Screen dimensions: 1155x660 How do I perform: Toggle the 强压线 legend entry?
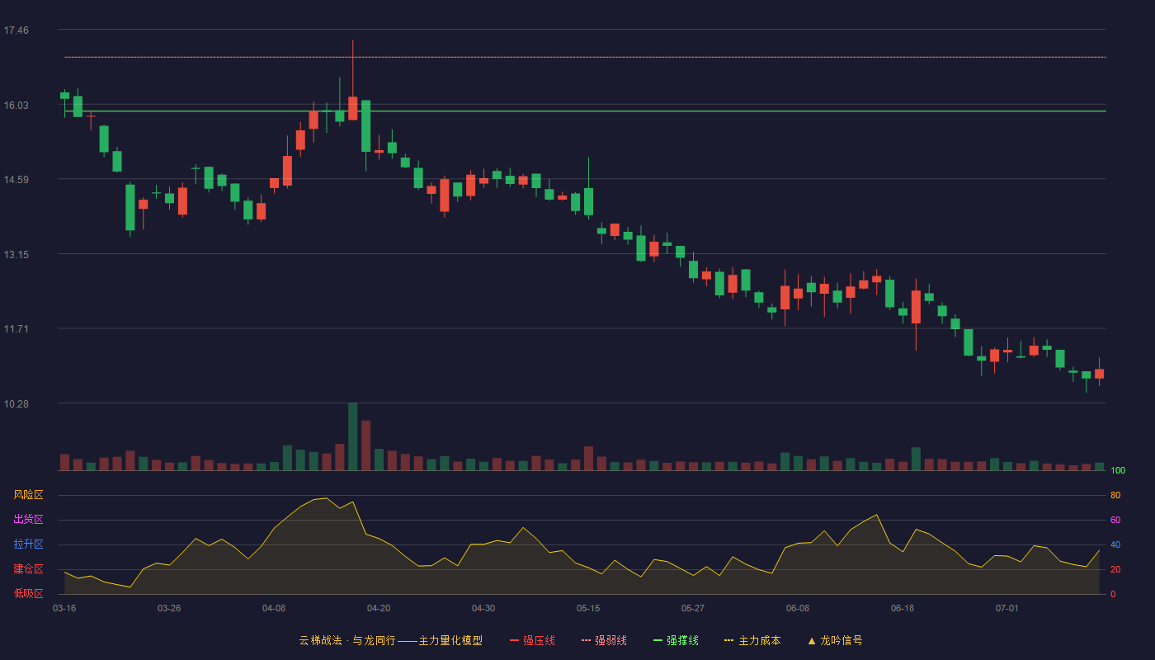tap(532, 640)
